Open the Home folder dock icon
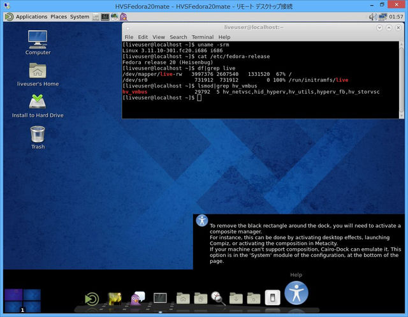Screen dimensions: 408x317 coord(183,298)
